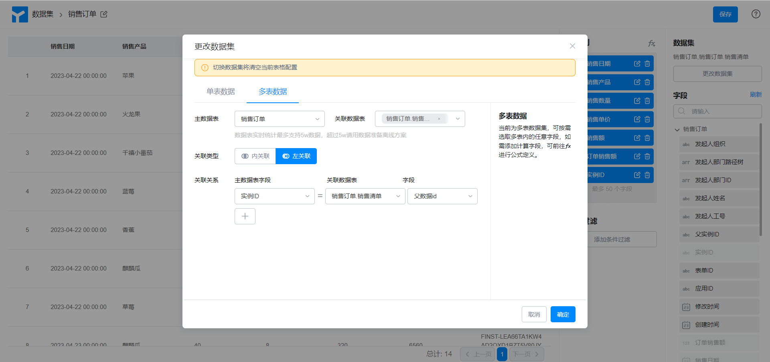Screen dimensions: 770x362
Task: Go to the 上一页 page
Action: tap(478, 354)
